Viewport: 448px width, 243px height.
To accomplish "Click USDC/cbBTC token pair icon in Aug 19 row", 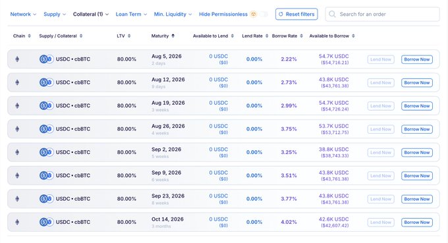I will (46, 105).
